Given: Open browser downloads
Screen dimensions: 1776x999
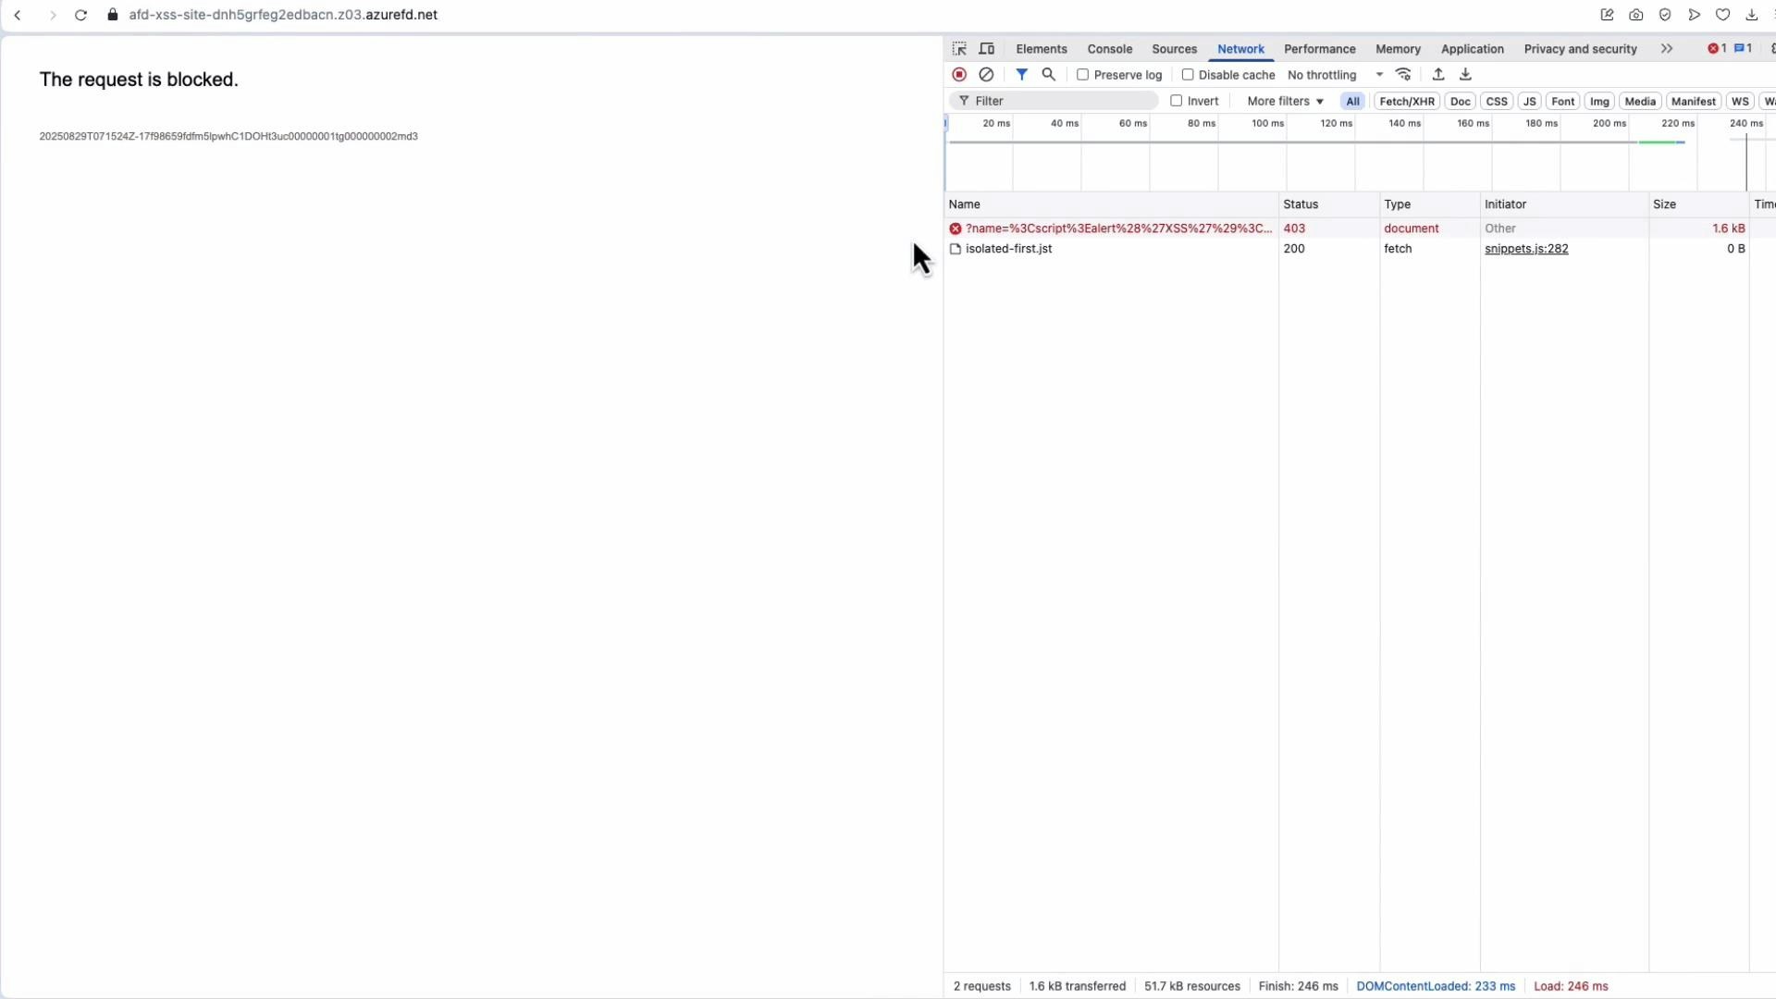Looking at the screenshot, I should (1751, 15).
